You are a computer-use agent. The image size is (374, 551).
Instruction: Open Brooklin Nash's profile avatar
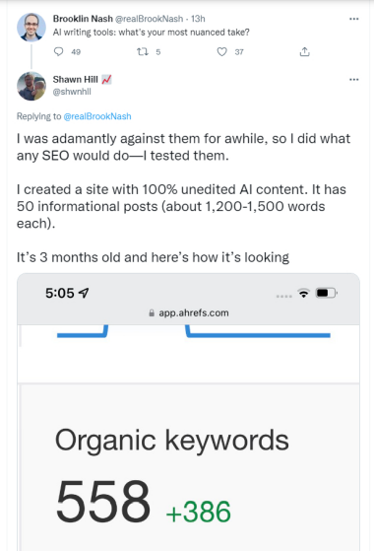31,27
